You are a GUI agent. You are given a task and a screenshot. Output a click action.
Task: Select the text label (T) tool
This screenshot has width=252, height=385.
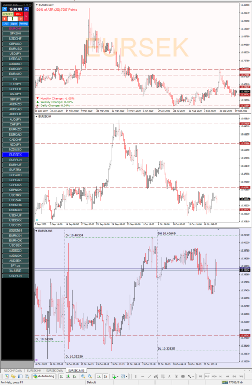point(176,376)
